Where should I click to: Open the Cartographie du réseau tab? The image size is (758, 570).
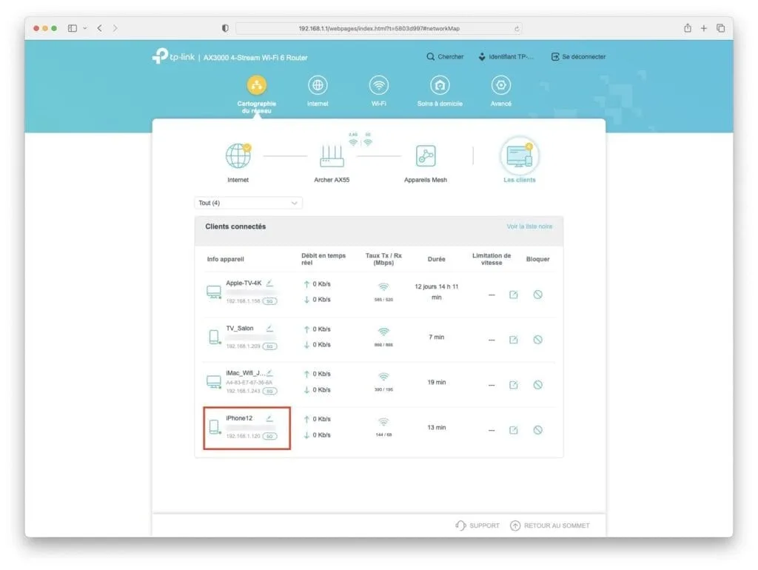256,94
